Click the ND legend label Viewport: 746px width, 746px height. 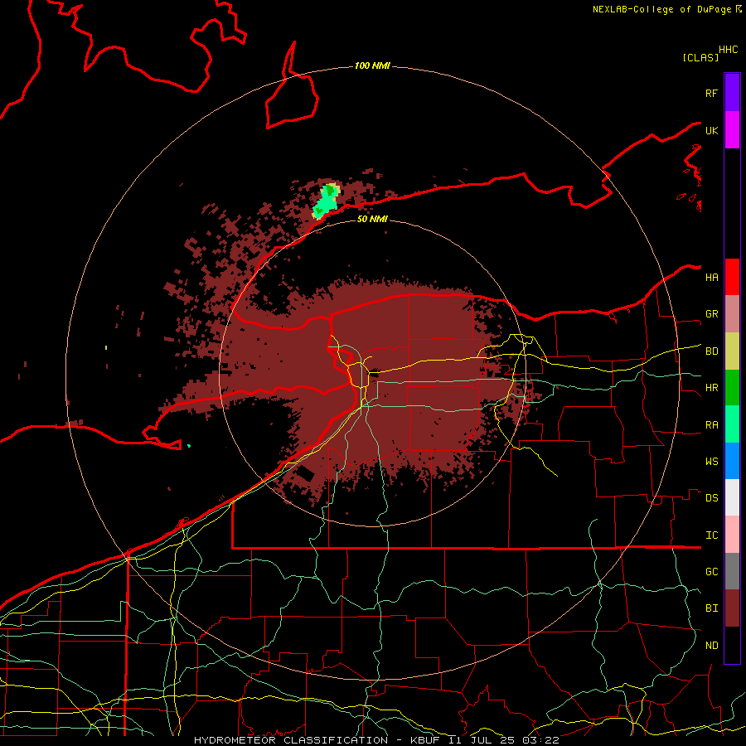[x=712, y=646]
